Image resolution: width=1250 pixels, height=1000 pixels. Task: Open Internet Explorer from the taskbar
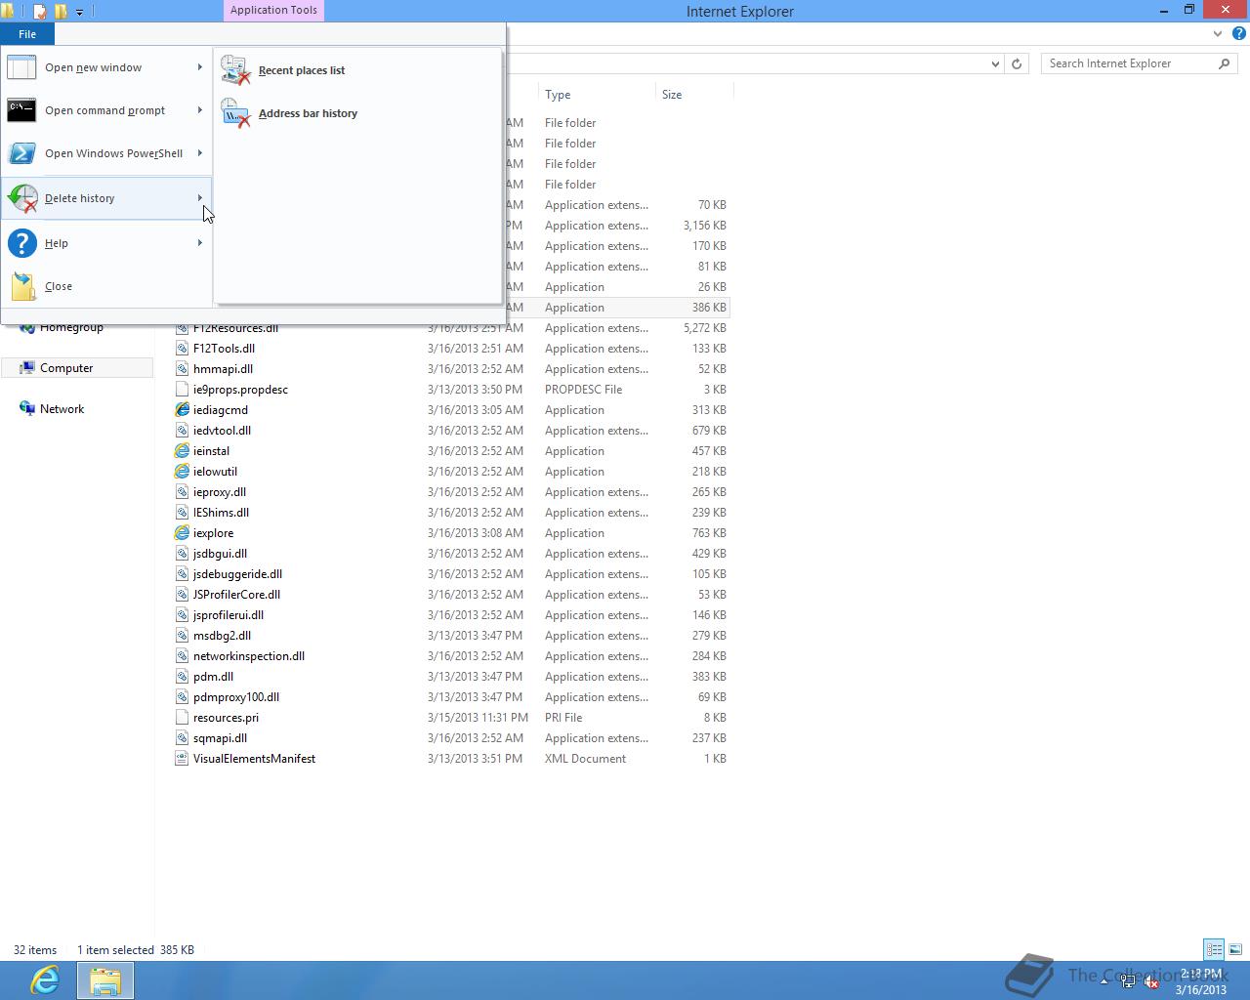tap(46, 979)
